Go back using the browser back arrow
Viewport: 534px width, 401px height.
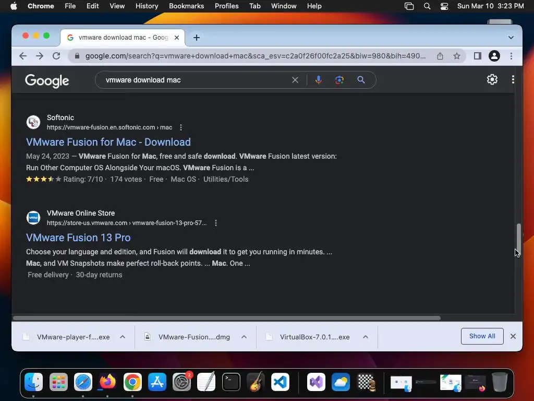(23, 56)
